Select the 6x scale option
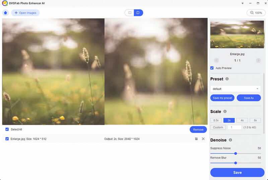Viewport: 268px width, 180px height. click(x=255, y=120)
